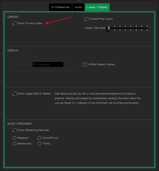Click the Show Key As label
This screenshot has width=159, height=171.
tap(21, 64)
